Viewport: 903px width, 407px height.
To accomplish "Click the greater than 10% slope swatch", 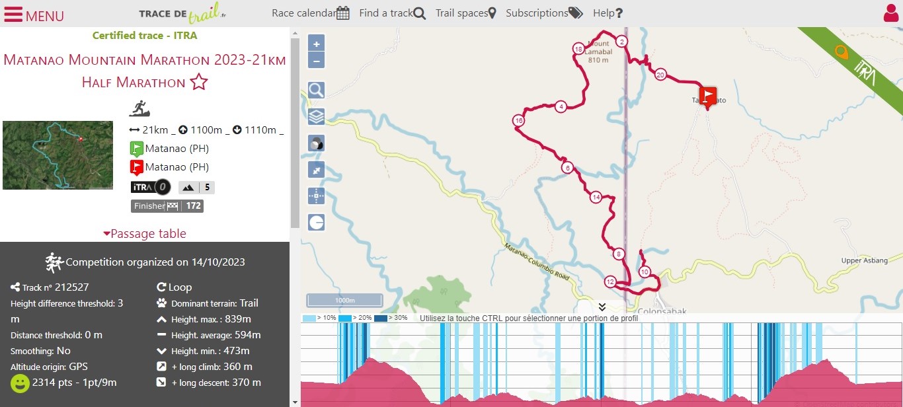I will click(309, 318).
